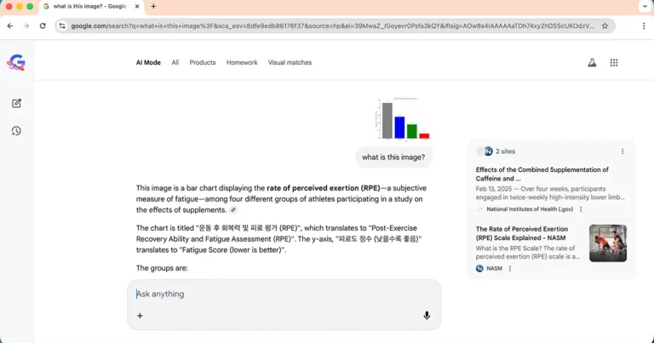
Task: Expand the Chrome tab search dropdown
Action: pyautogui.click(x=643, y=6)
